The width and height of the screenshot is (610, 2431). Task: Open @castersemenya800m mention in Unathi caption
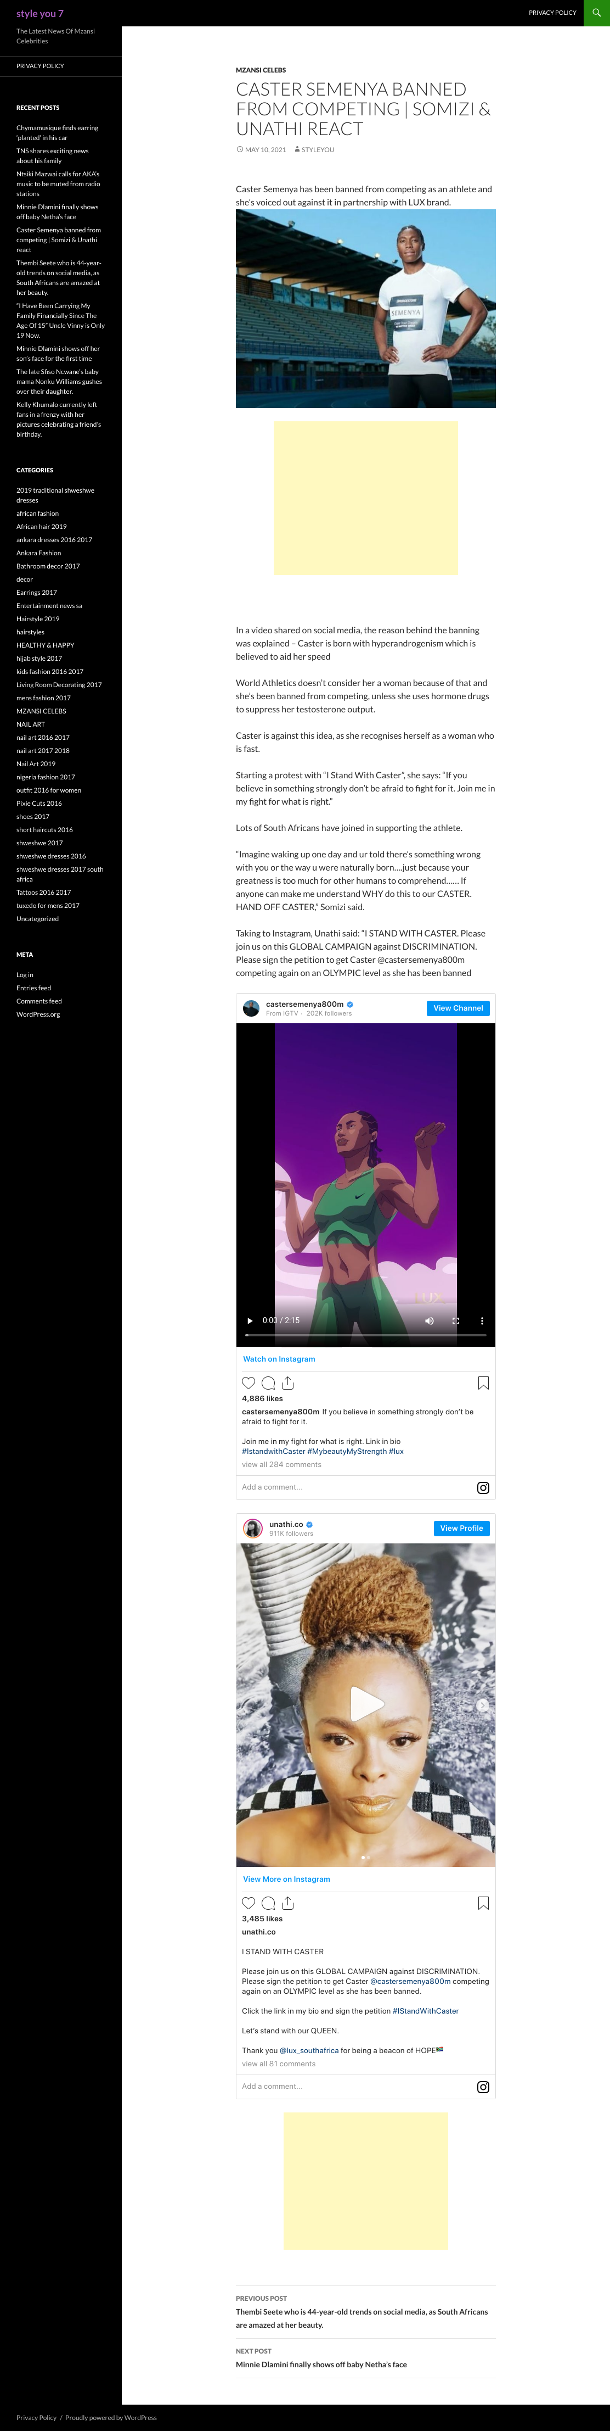pyautogui.click(x=410, y=1982)
